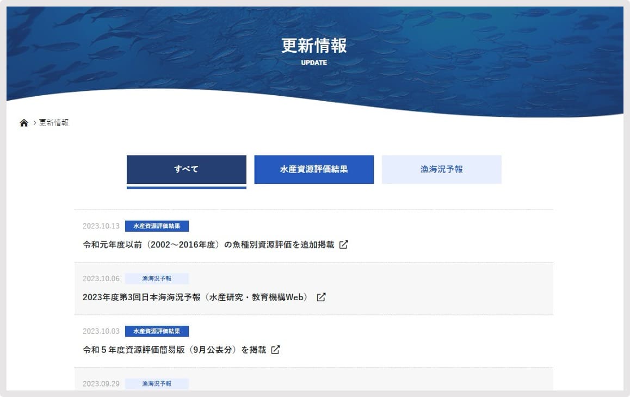This screenshot has width=630, height=397.
Task: Click the home icon in breadcrumb
Action: (x=24, y=123)
